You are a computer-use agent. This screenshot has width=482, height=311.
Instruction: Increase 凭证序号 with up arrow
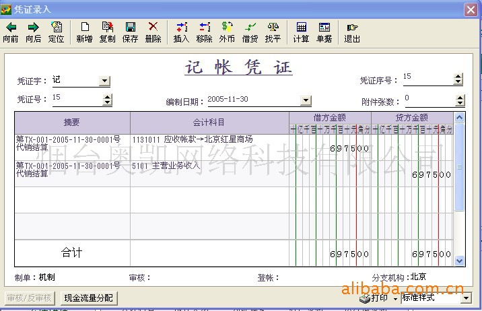pyautogui.click(x=458, y=77)
